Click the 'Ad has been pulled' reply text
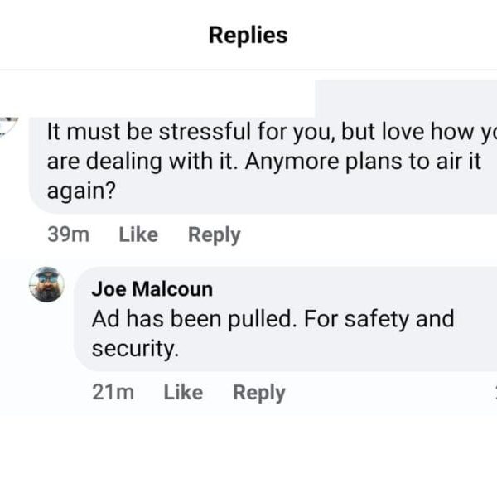Image resolution: width=497 pixels, height=493 pixels. coord(273,319)
